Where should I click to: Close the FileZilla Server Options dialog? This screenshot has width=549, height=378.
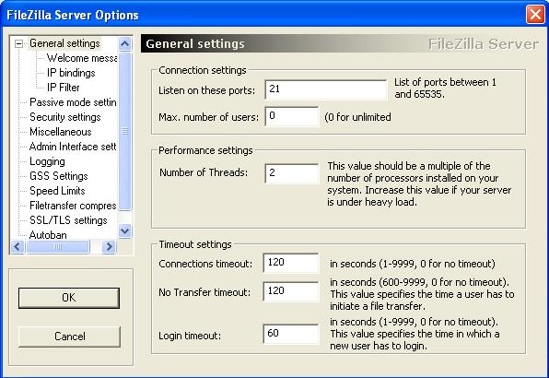[535, 15]
